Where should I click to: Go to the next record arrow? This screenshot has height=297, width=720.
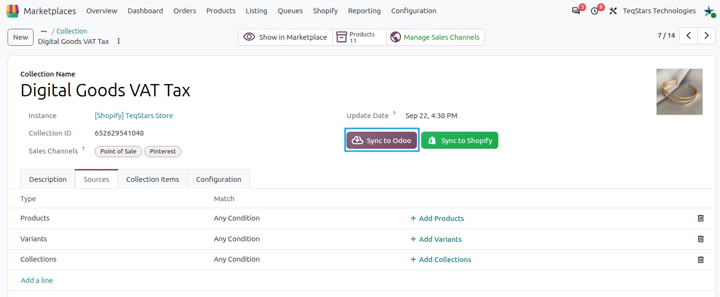tap(706, 36)
